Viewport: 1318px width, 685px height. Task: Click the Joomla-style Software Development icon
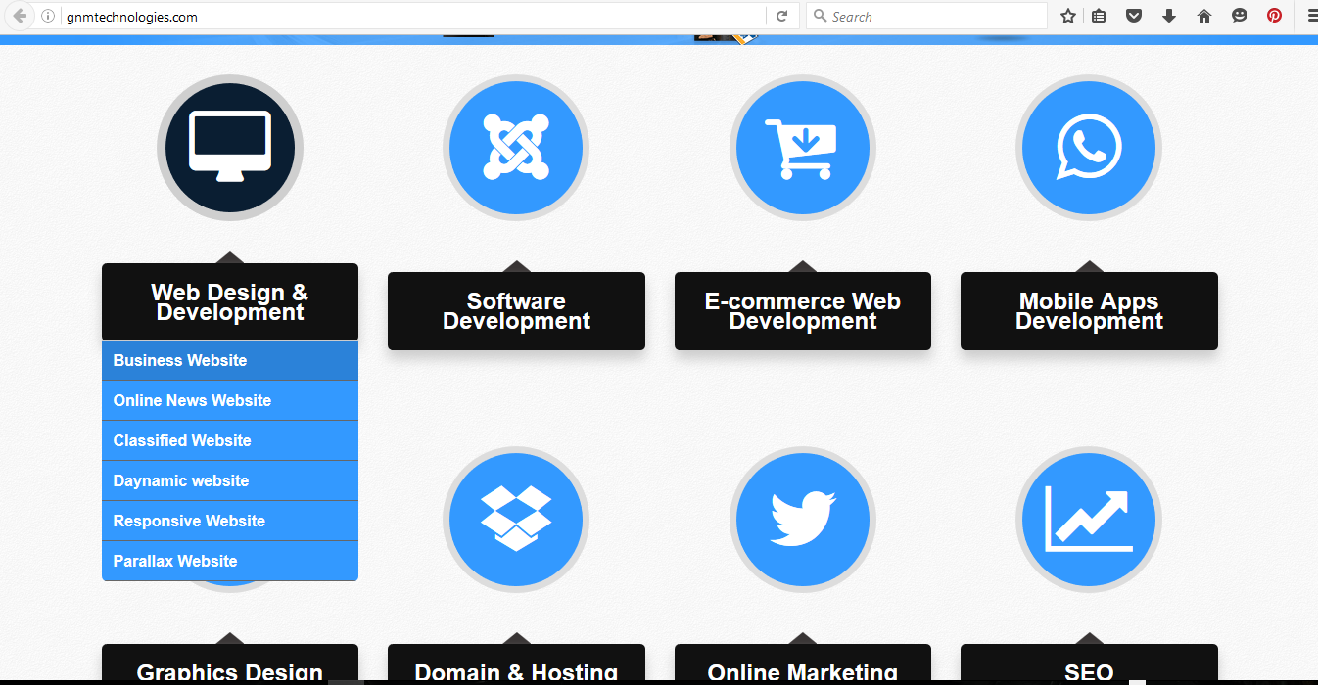pyautogui.click(x=516, y=147)
